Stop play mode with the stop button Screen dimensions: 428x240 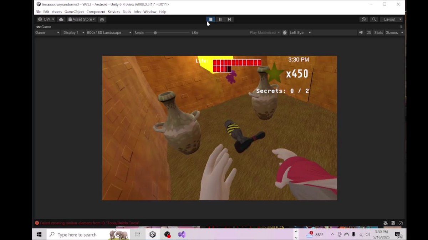211,19
